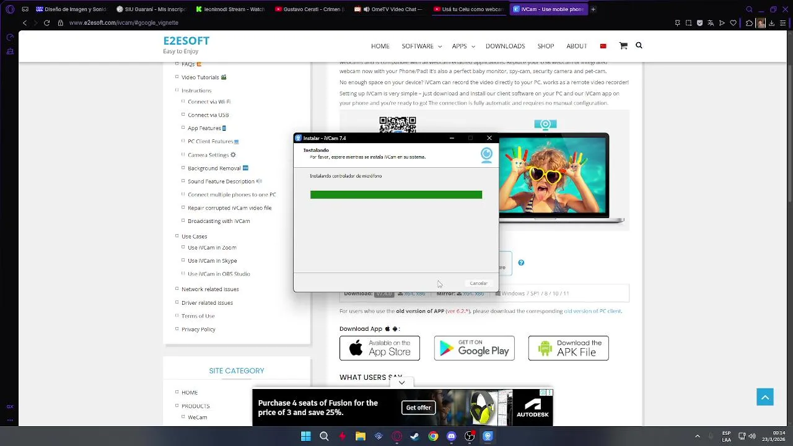Open HOME in site navigation
Screen dimensions: 793x446
[x=380, y=46]
